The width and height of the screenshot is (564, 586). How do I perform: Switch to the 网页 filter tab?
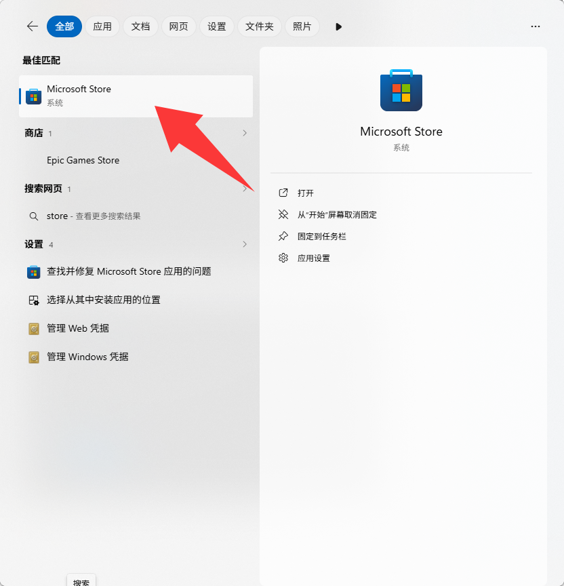(x=178, y=26)
